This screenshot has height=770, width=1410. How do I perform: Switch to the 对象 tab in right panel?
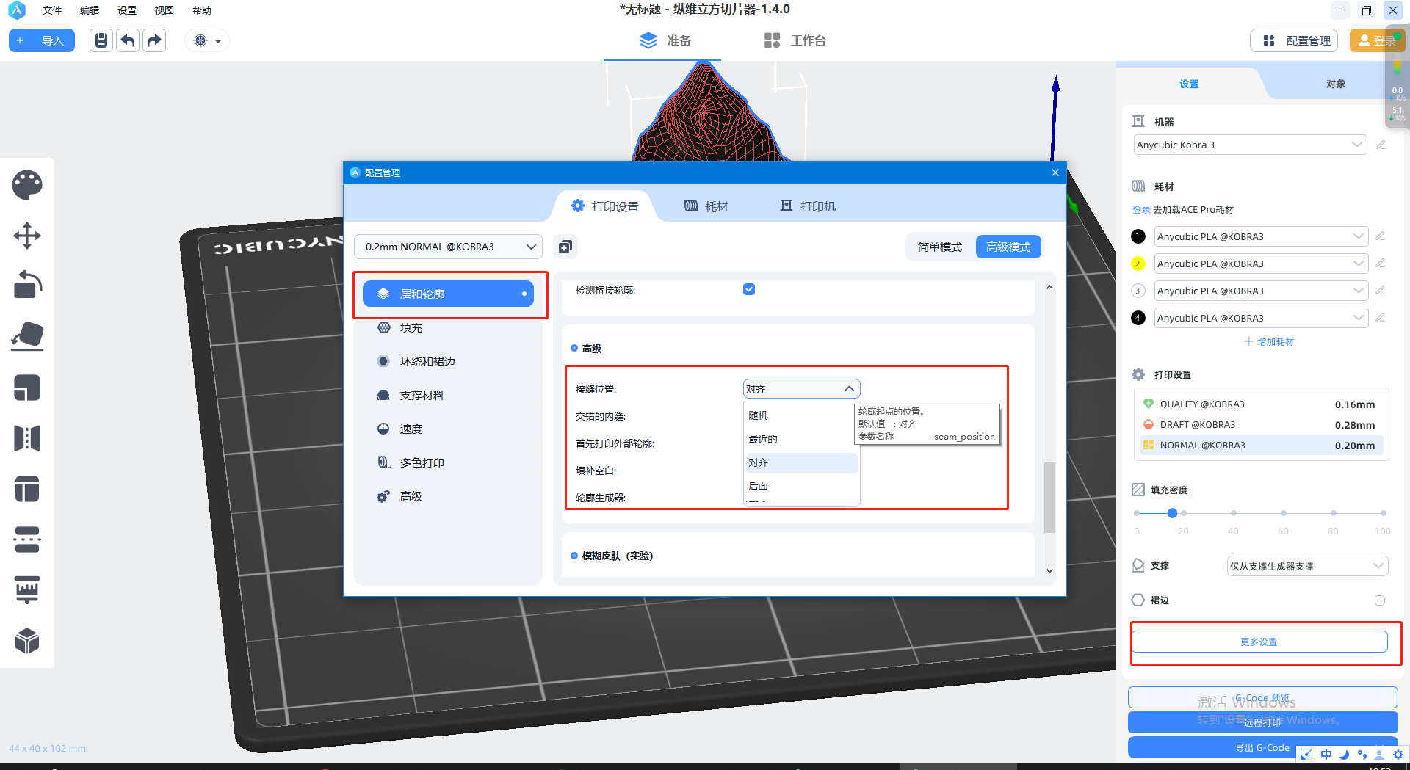[1336, 84]
